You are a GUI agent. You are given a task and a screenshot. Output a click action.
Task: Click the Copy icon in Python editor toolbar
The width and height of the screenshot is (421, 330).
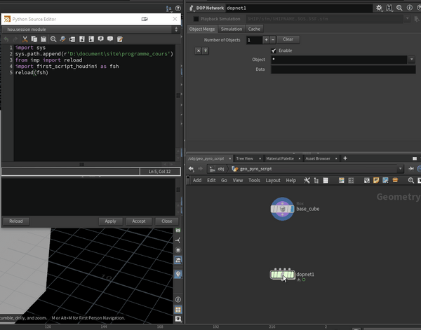34,39
